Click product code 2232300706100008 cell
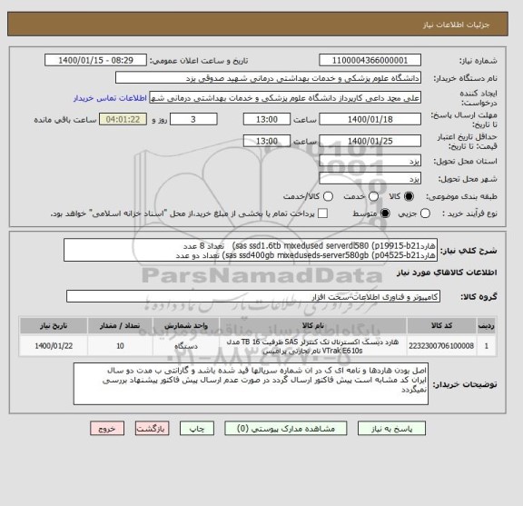Screen dimensions: 523x506 (x=441, y=346)
